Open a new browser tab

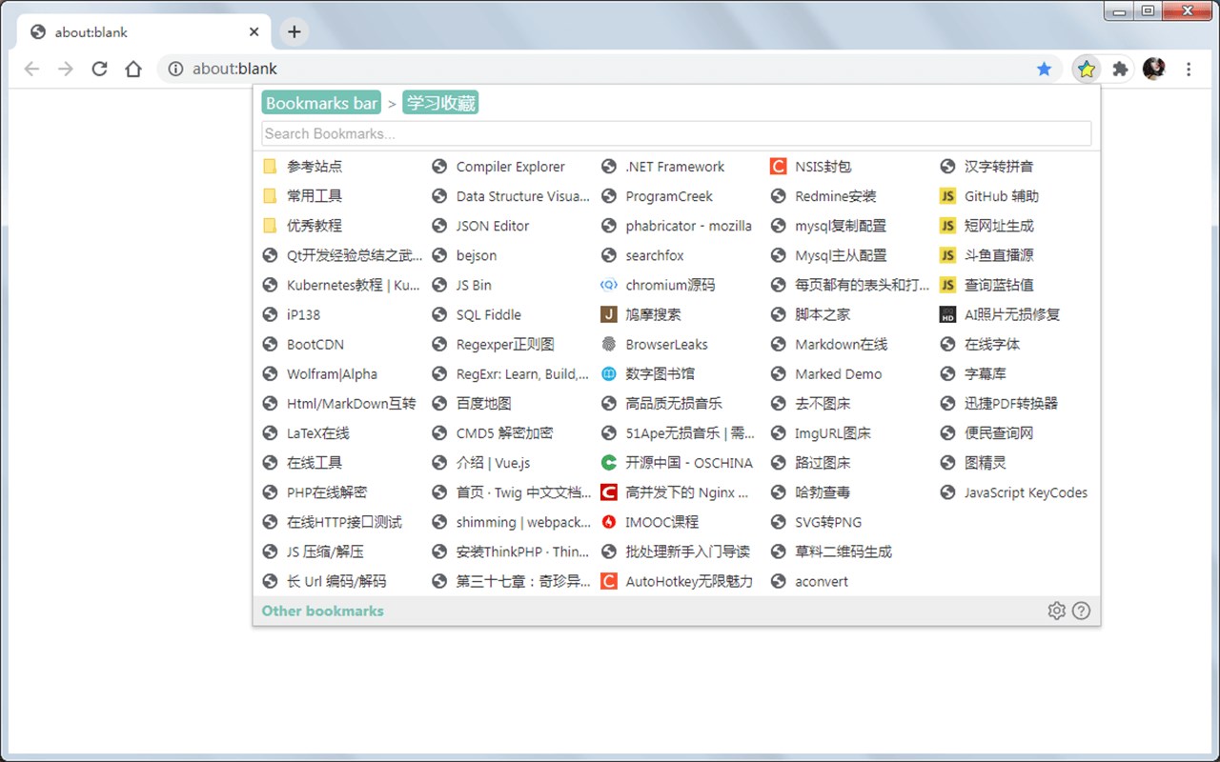pyautogui.click(x=295, y=31)
